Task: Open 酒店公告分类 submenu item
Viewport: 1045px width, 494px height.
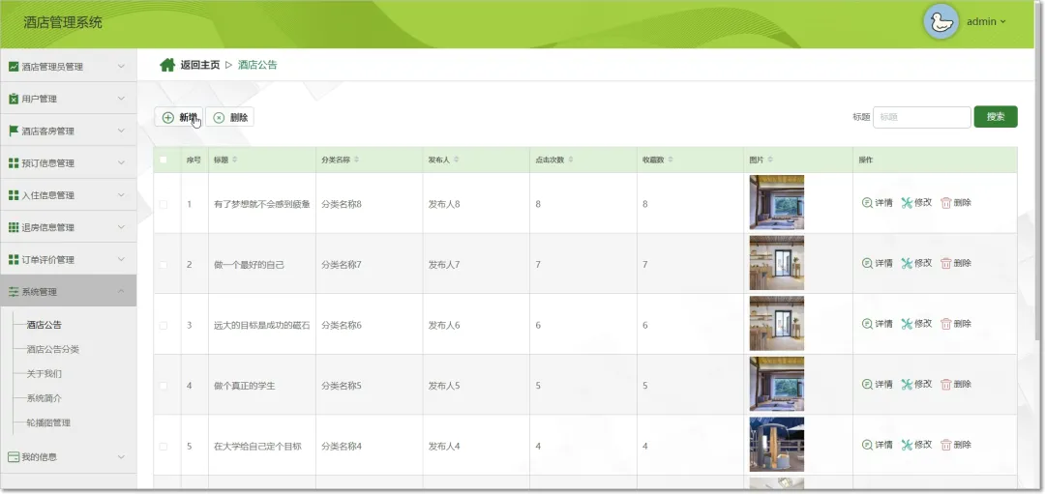Action: click(52, 350)
